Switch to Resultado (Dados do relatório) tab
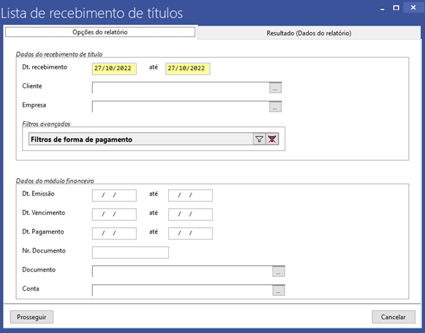The image size is (425, 333). tap(309, 34)
